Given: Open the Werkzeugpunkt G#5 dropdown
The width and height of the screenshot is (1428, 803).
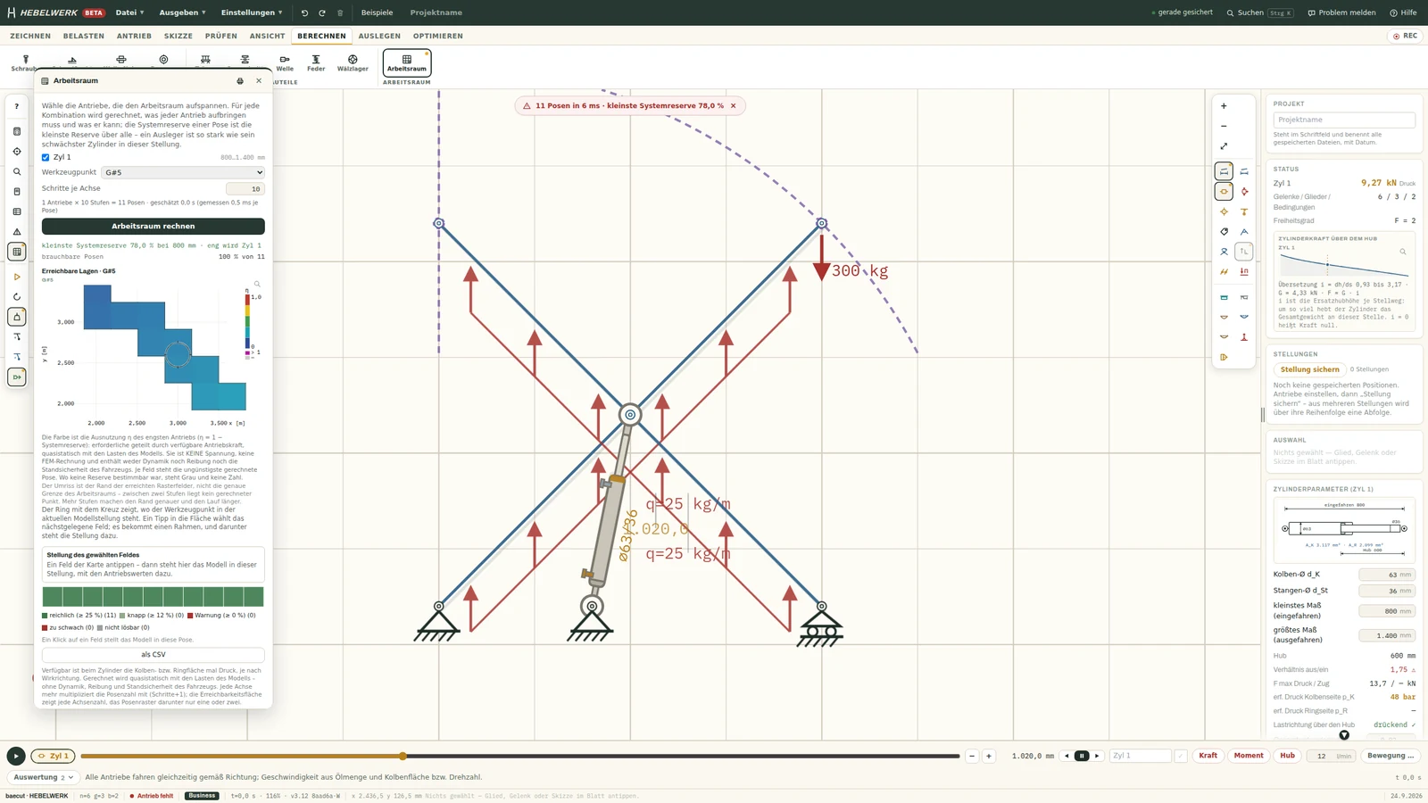Looking at the screenshot, I should pos(183,172).
